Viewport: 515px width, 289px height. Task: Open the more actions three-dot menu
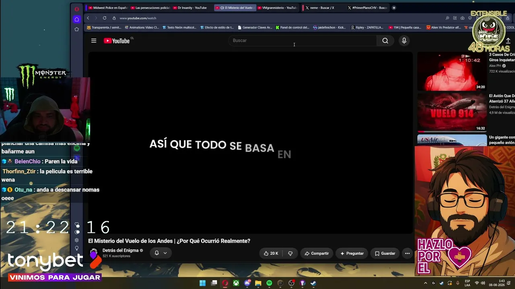coord(407,253)
